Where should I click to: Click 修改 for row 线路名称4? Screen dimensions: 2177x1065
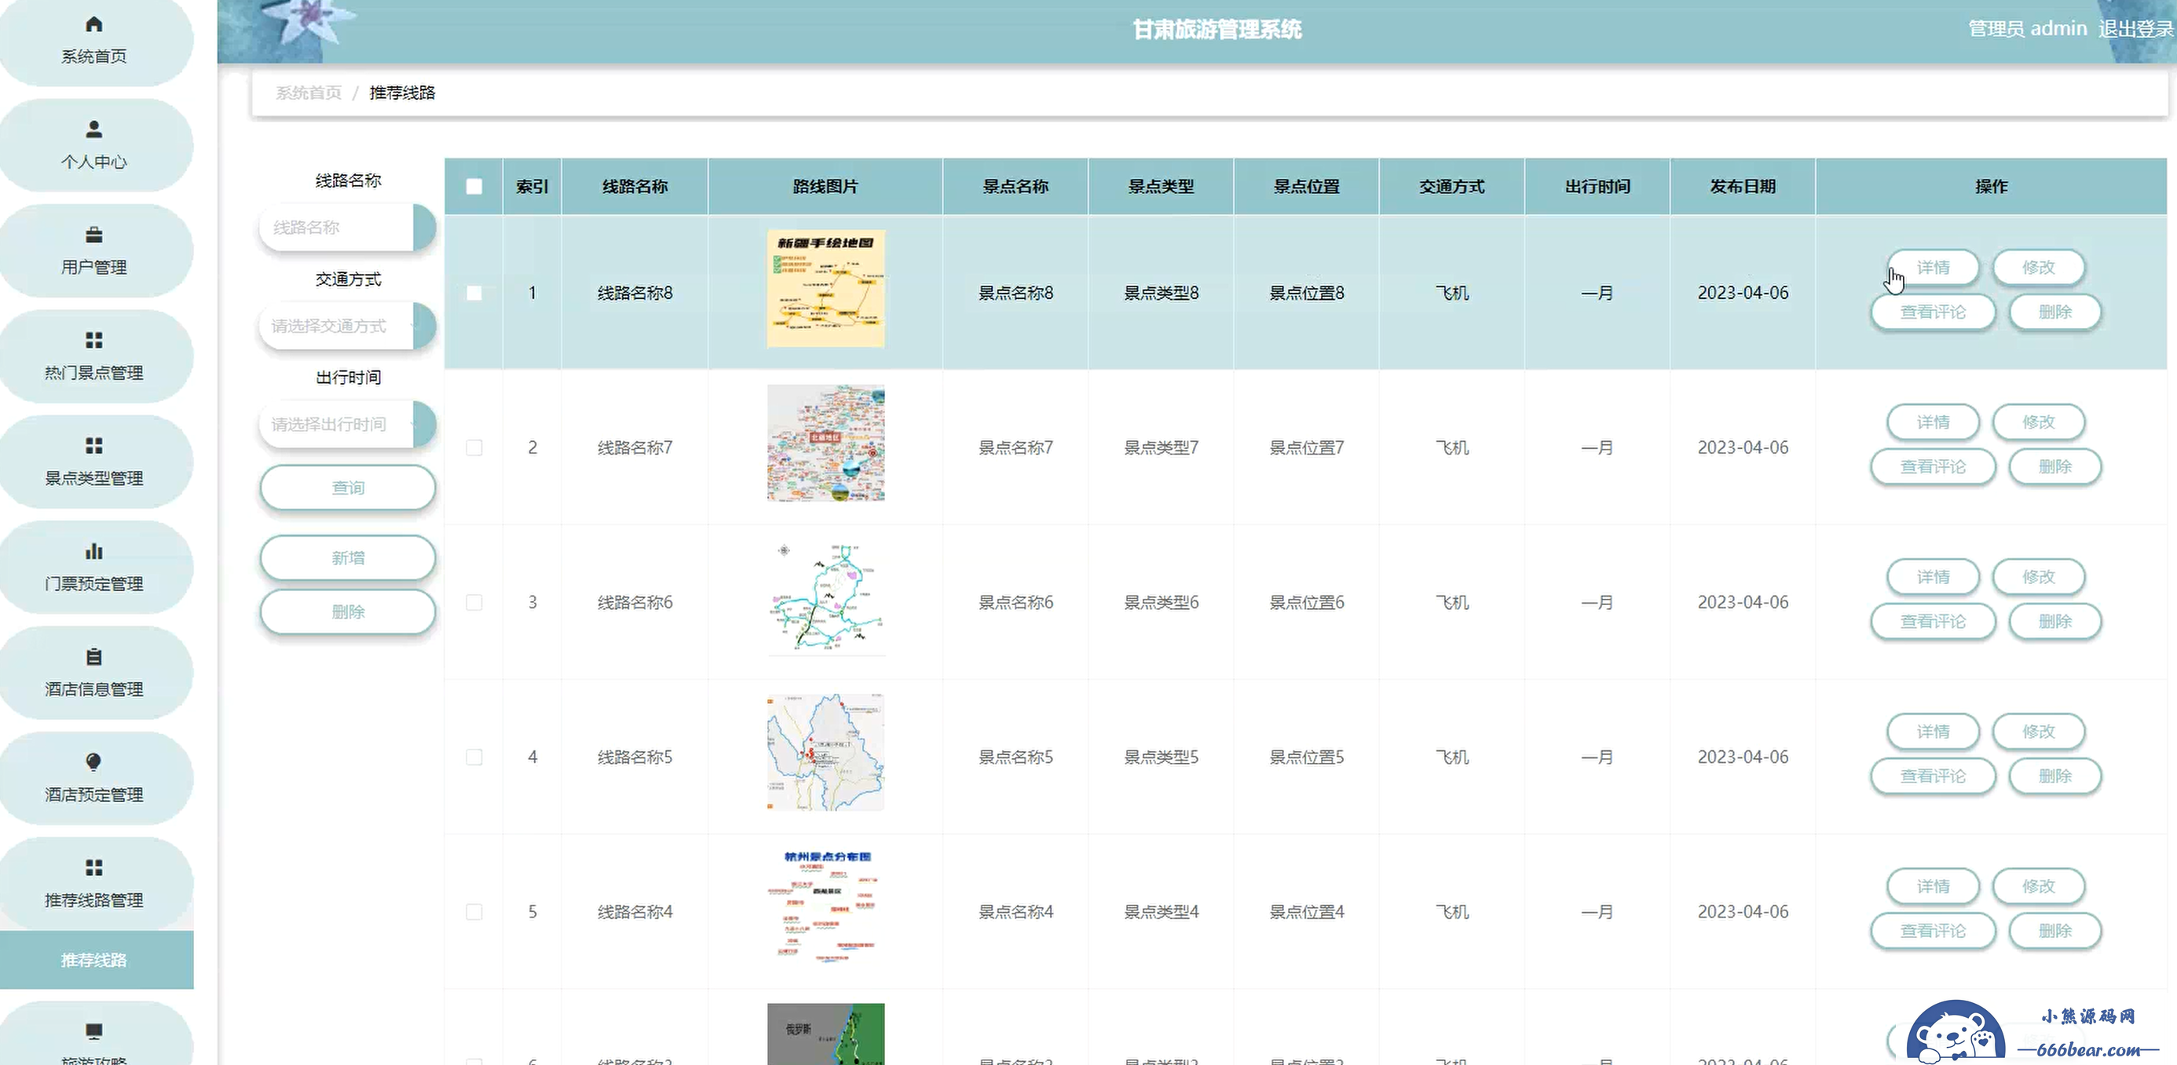(x=2039, y=885)
